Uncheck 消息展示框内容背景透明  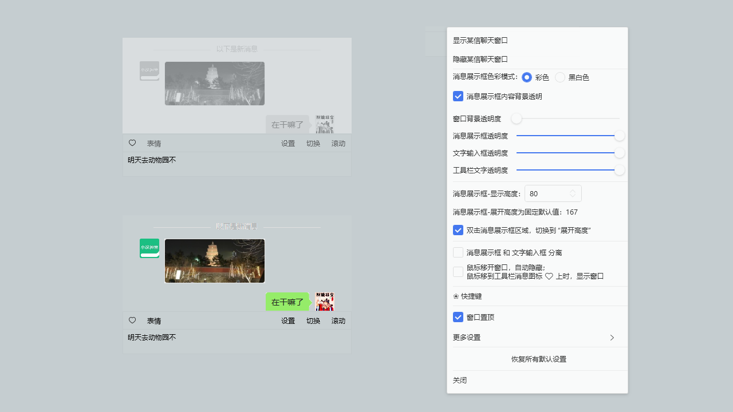(458, 96)
